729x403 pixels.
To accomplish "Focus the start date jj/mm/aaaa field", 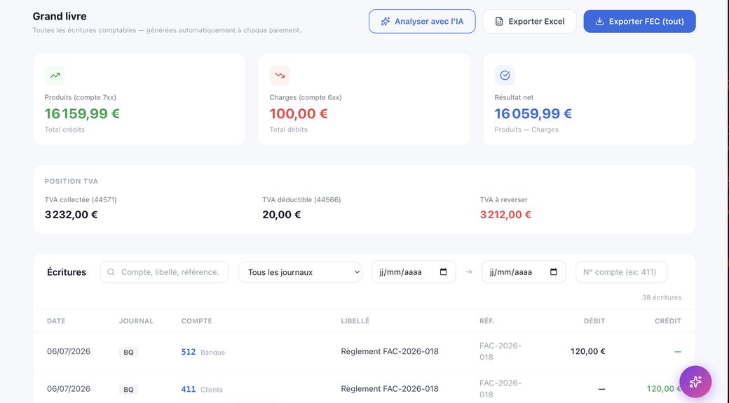I will (x=414, y=272).
